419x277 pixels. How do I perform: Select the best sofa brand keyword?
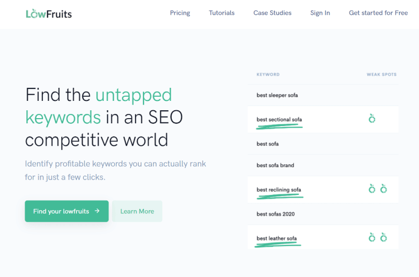point(275,165)
